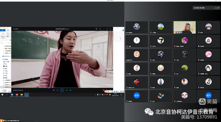Switch to the 主页 ribbon tab
Screen dimensions: 221x122
pyautogui.click(x=8, y=30)
